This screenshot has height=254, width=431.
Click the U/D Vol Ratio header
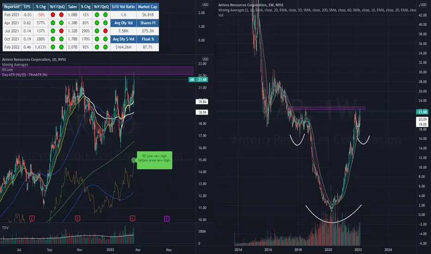click(x=123, y=7)
